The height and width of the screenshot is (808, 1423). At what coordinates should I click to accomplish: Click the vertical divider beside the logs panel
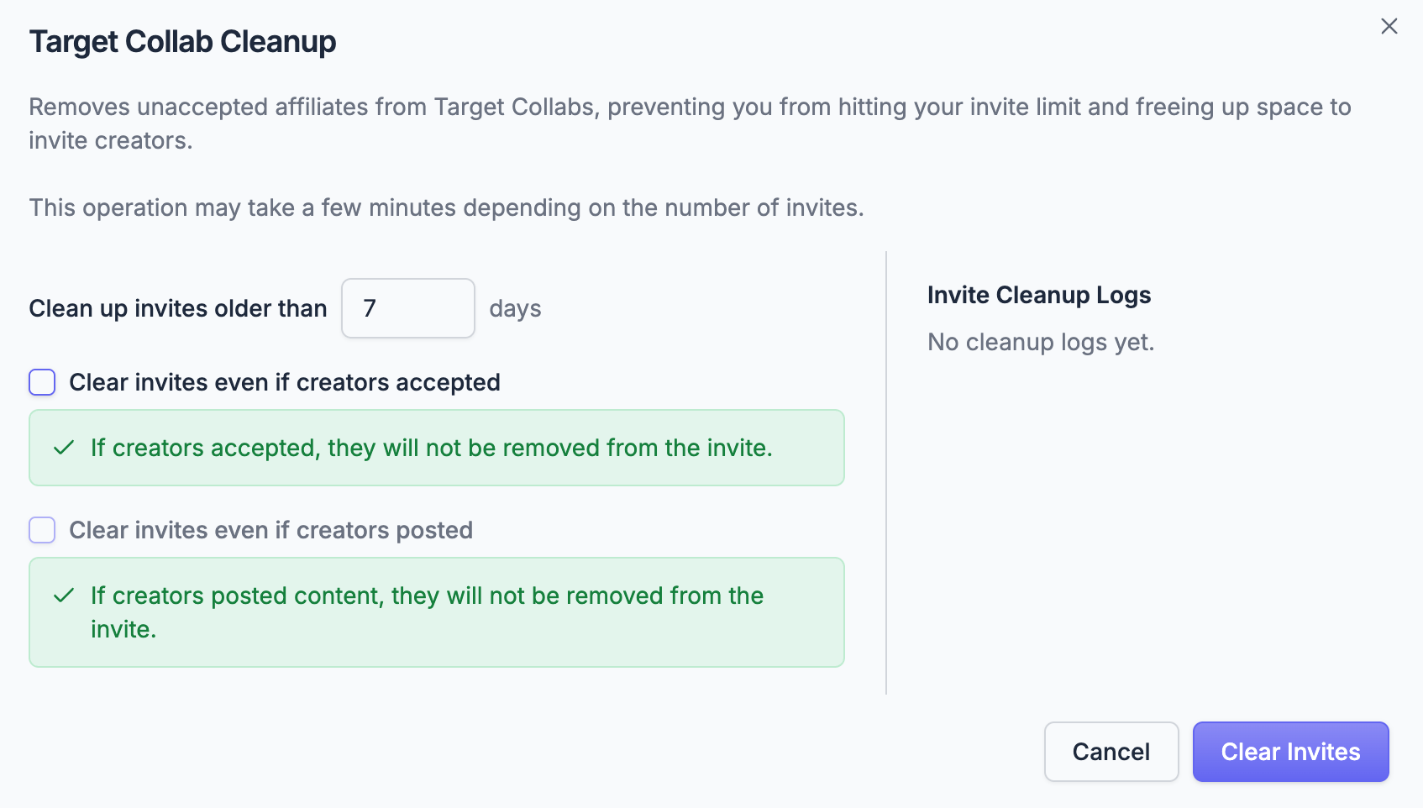886,473
